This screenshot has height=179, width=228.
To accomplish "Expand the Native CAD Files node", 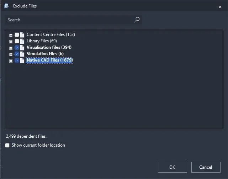I will [x=11, y=61].
